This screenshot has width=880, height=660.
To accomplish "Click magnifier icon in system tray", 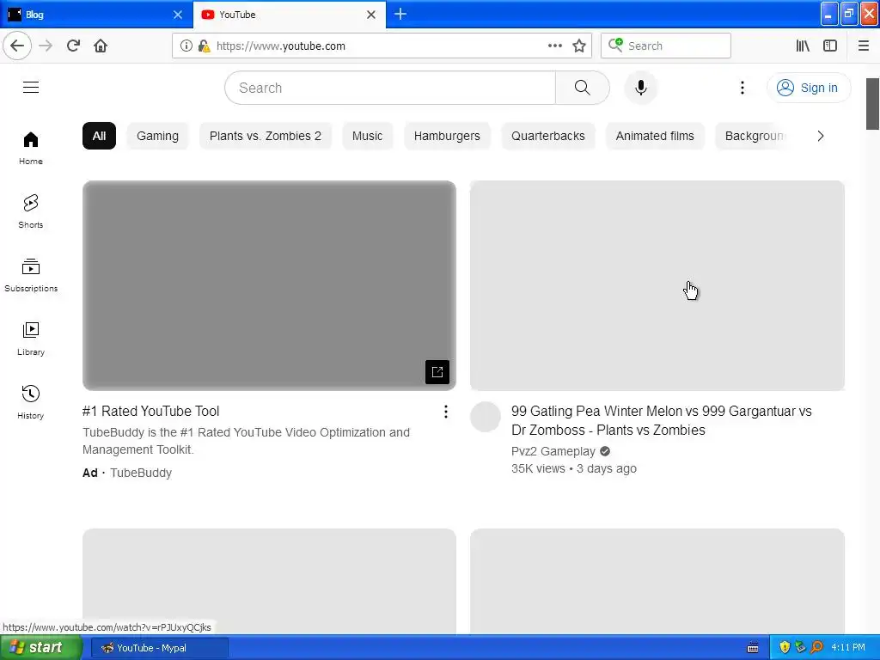I will click(816, 648).
